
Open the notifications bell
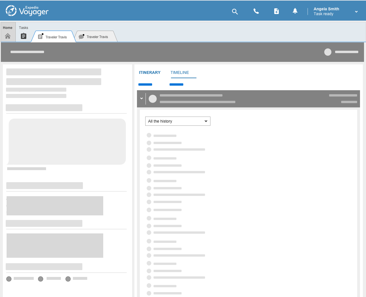pos(295,11)
